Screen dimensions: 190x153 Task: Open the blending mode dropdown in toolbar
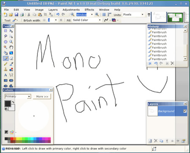click(115, 20)
